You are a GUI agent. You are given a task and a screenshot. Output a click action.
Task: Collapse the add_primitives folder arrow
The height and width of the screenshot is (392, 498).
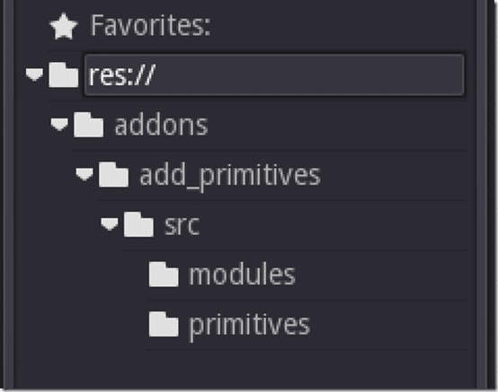coord(84,174)
